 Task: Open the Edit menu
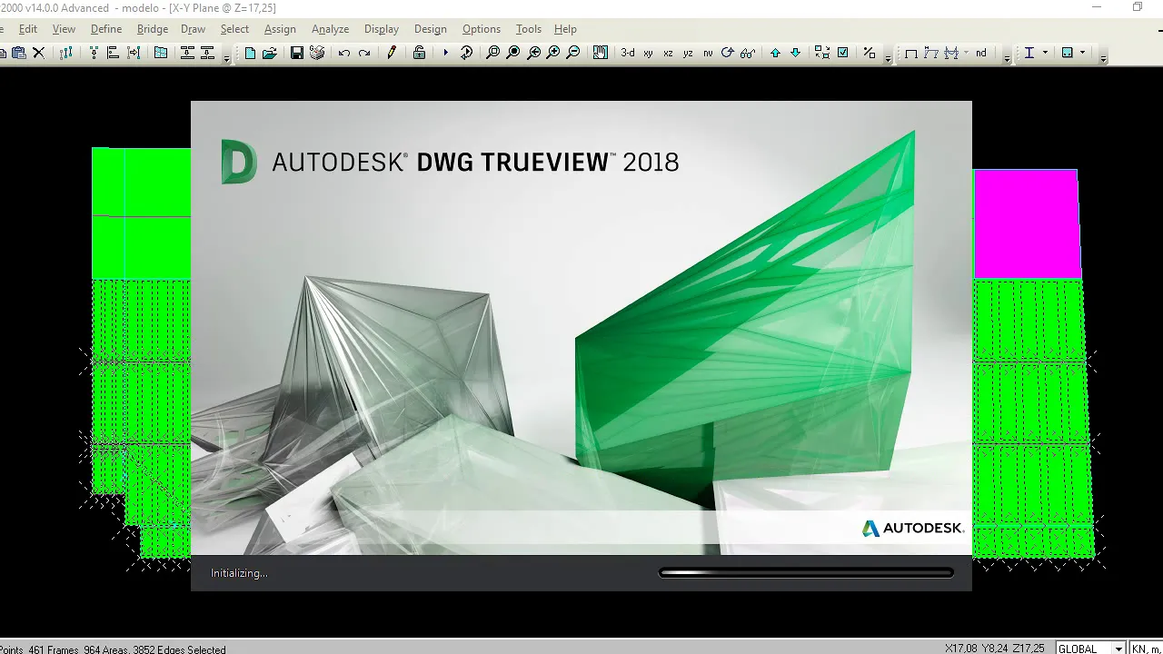tap(28, 29)
